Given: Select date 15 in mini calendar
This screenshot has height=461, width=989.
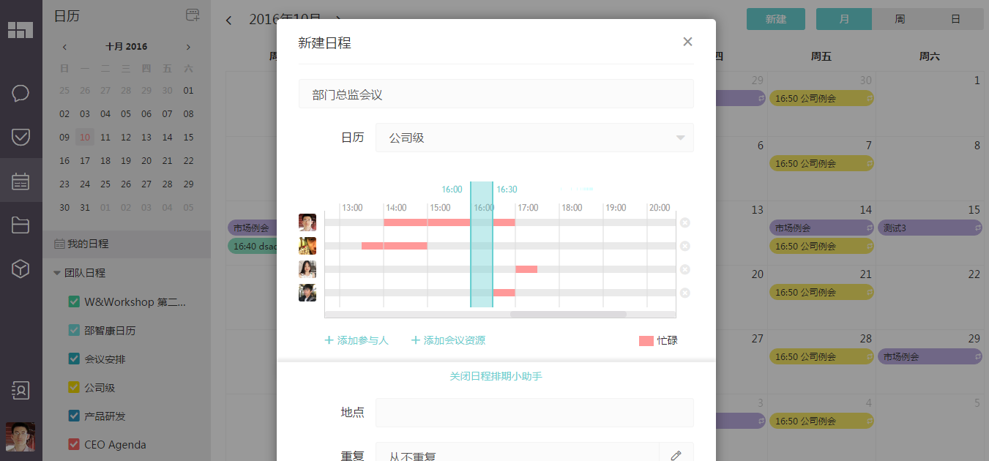Looking at the screenshot, I should [188, 137].
